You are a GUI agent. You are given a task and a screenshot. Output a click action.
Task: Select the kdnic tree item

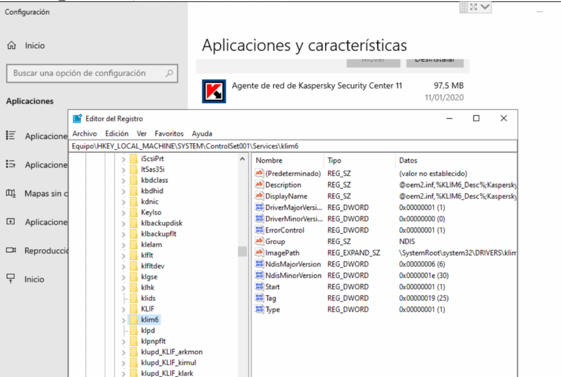pyautogui.click(x=150, y=202)
